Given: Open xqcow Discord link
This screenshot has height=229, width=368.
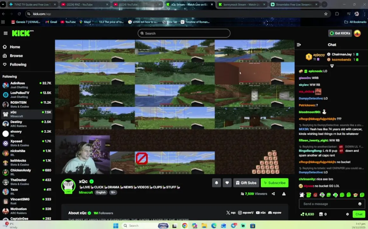Looking at the screenshot, I should (274, 212).
